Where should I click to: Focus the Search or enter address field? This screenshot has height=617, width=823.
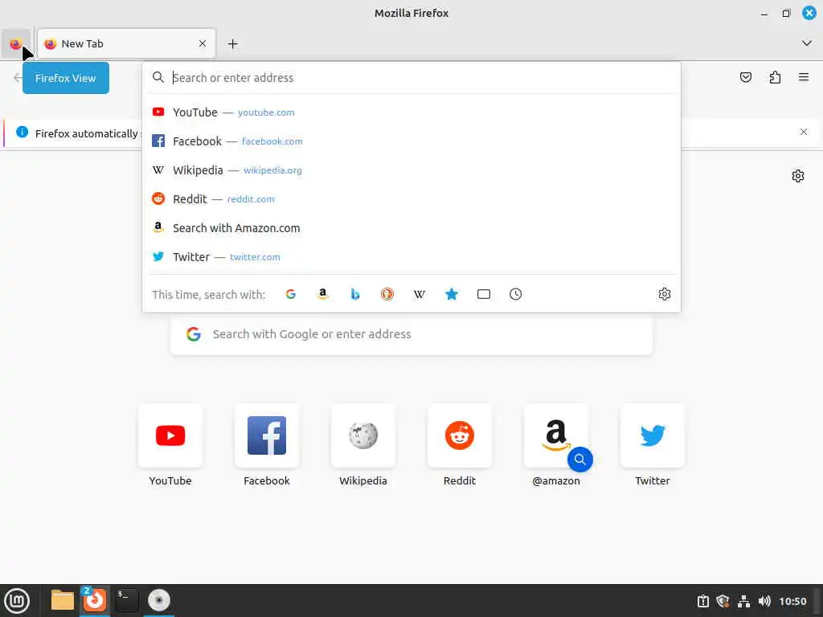[411, 78]
